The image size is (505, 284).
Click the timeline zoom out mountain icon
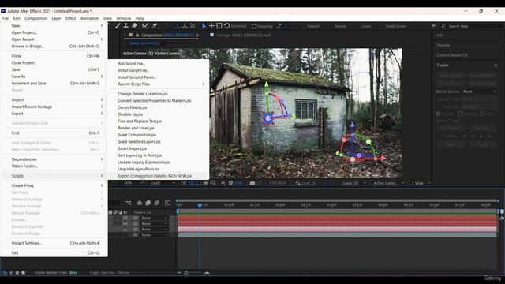(x=179, y=273)
